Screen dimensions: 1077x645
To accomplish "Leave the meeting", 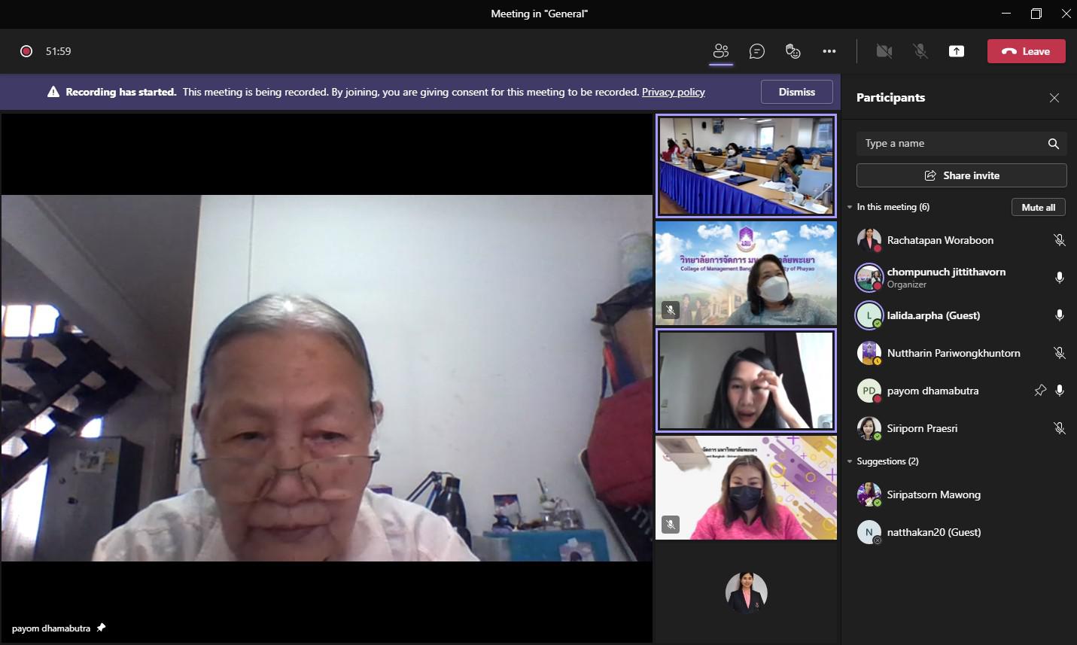I will (1026, 51).
